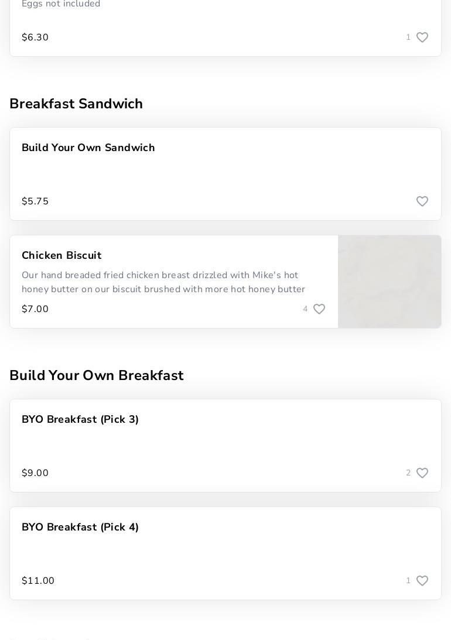Click the "Eggs not included" note
Viewport: 451px width, 640px height.
(x=61, y=4)
